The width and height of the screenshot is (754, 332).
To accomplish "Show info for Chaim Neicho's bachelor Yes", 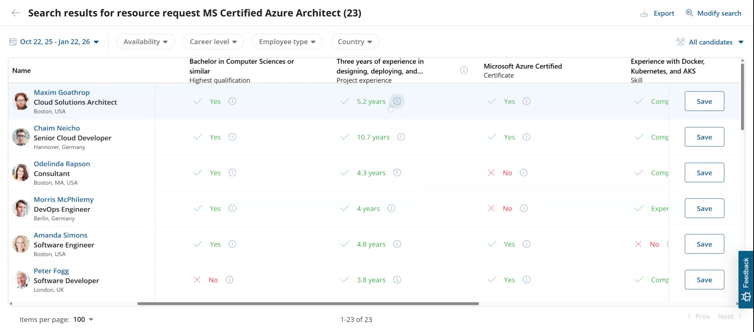I will tap(232, 137).
